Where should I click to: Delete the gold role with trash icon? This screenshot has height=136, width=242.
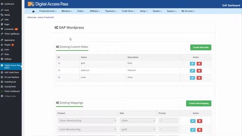point(199,63)
